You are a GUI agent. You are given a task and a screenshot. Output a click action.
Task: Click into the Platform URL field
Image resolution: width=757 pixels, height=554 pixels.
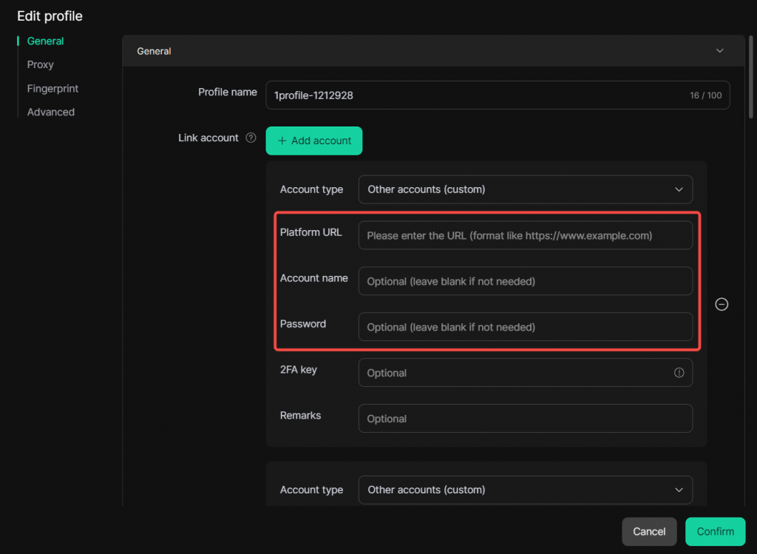click(525, 236)
